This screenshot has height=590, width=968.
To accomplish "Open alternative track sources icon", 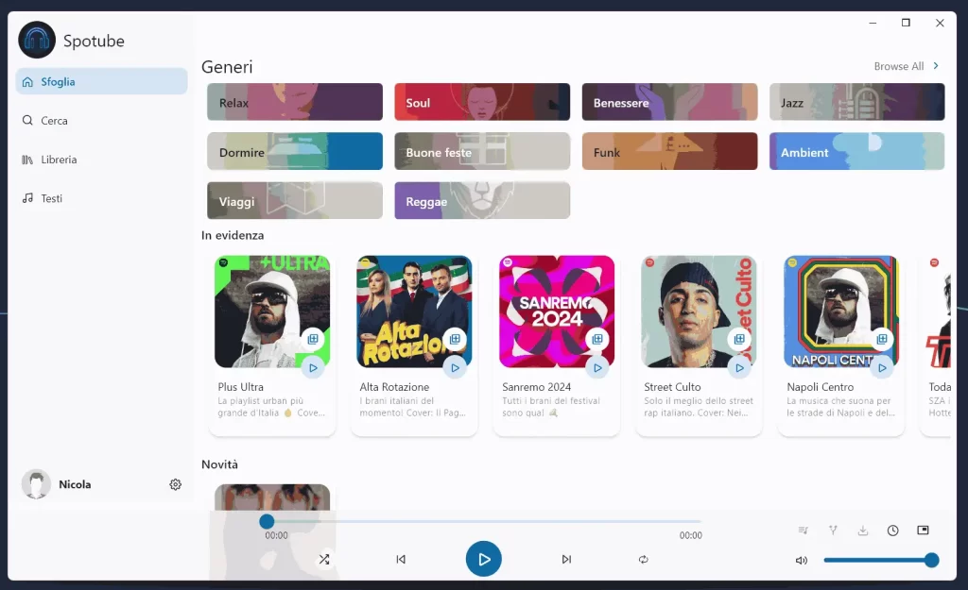I will pos(833,531).
